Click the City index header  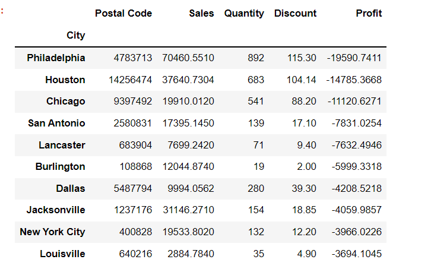(x=76, y=35)
